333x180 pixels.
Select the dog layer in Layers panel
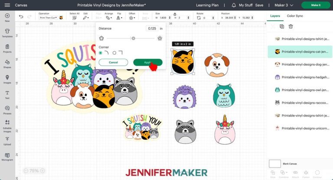click(300, 64)
